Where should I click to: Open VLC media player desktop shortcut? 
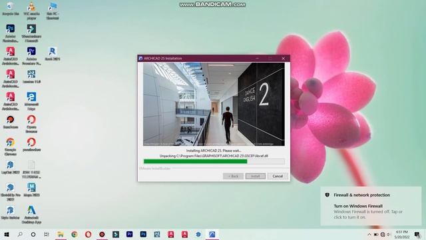click(x=31, y=11)
